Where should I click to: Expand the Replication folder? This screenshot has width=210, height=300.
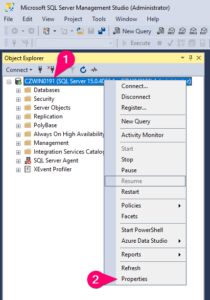tap(18, 117)
